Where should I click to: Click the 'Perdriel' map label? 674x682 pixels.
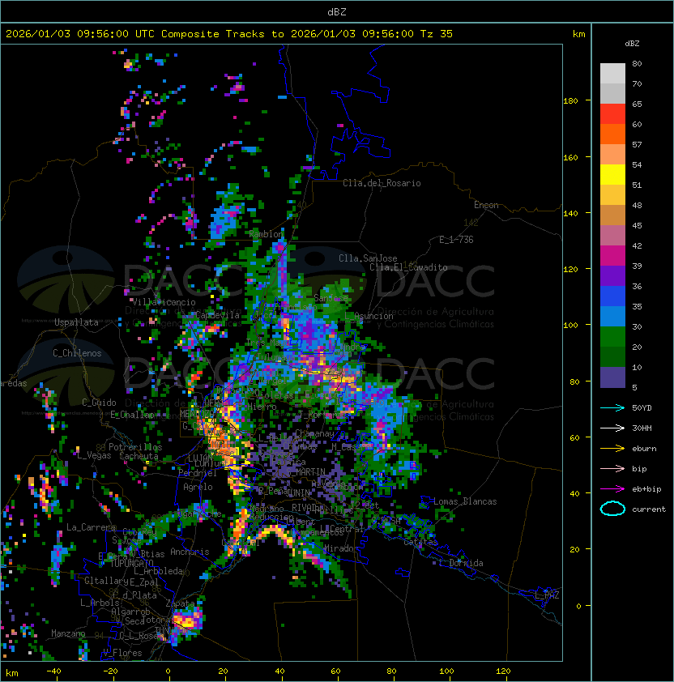[x=198, y=472]
